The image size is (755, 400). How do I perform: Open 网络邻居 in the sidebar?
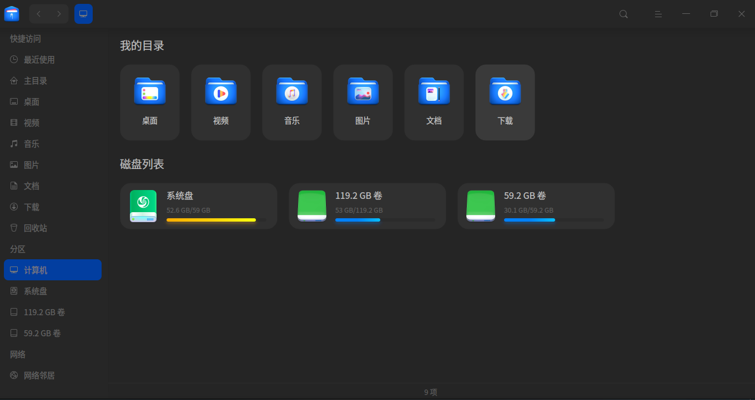[53, 376]
